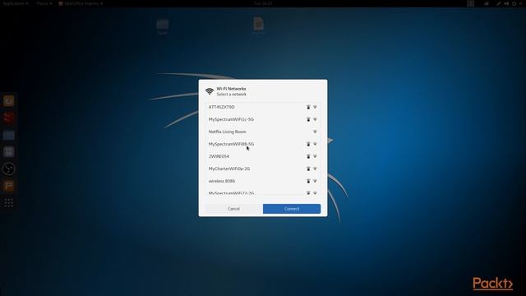
Task: Select the MySpectrumWiFi22-2G network row
Action: pyautogui.click(x=263, y=192)
